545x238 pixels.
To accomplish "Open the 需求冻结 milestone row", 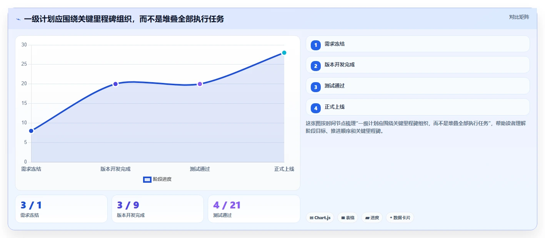I will (x=418, y=44).
